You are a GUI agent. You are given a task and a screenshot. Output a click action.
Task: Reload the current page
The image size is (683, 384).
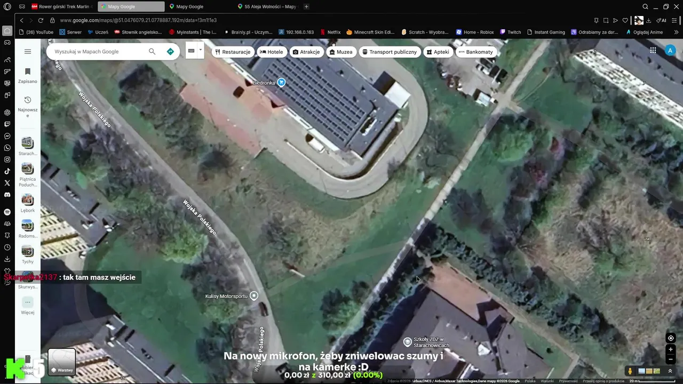pyautogui.click(x=41, y=20)
